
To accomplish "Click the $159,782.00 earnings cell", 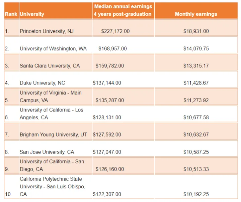I will (110, 66).
